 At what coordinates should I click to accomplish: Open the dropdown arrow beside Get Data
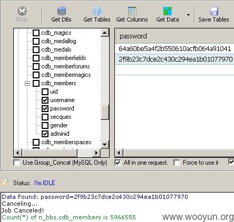pyautogui.click(x=188, y=15)
